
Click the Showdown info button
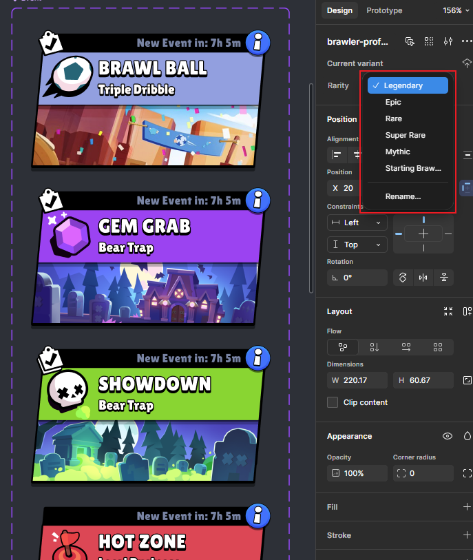pyautogui.click(x=257, y=358)
